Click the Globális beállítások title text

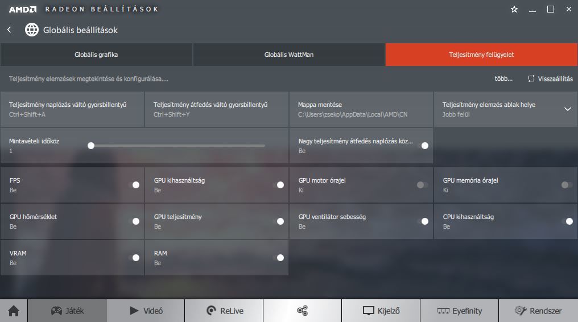pos(80,30)
